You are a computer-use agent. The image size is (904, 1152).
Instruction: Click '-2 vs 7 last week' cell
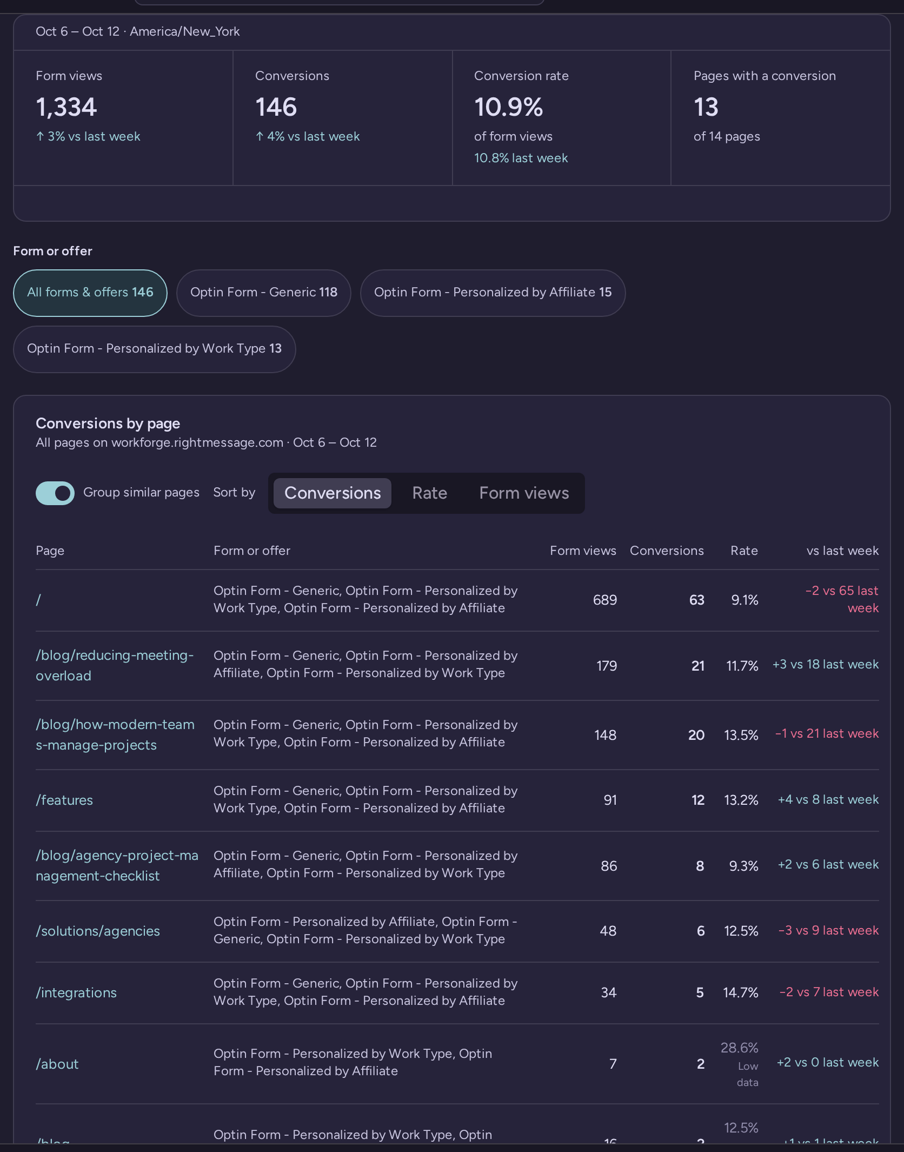pos(829,992)
